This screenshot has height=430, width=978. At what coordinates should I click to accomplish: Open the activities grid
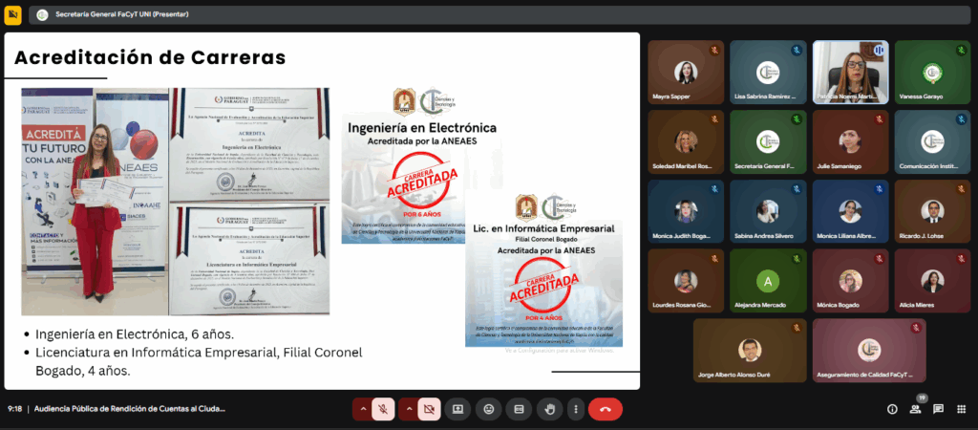click(961, 409)
